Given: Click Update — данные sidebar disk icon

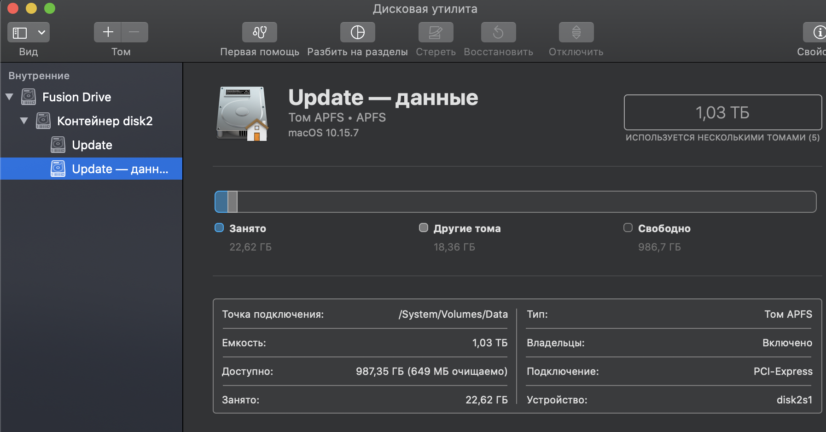Looking at the screenshot, I should (58, 169).
